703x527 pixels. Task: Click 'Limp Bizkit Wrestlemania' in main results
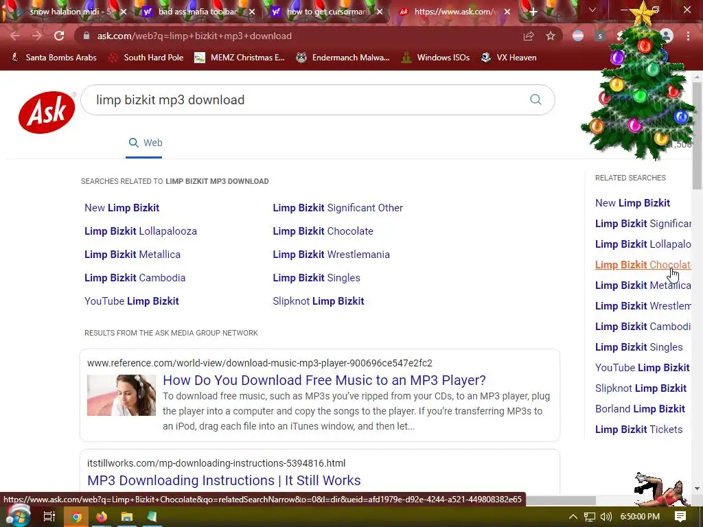pyautogui.click(x=332, y=254)
